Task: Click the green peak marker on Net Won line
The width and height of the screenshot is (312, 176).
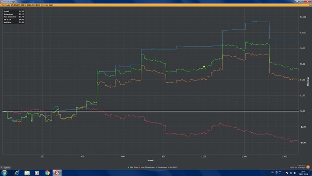Action: [x=246, y=42]
